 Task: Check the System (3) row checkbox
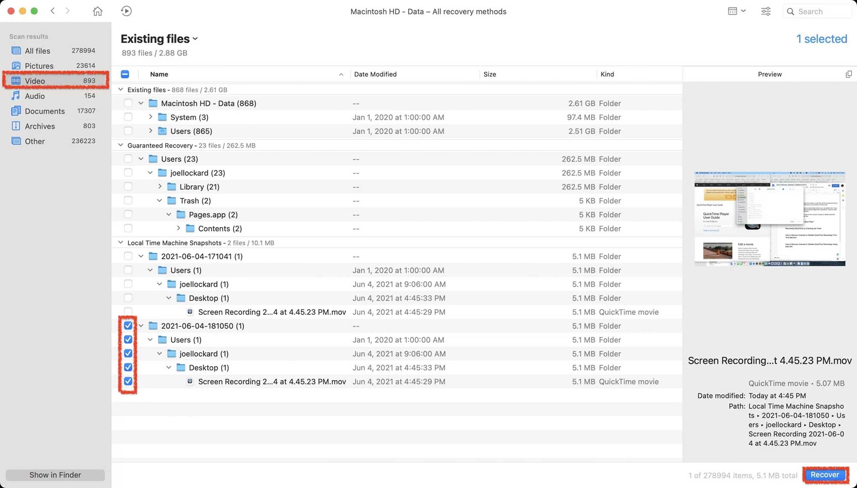[x=128, y=117]
